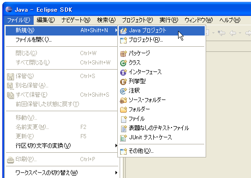Open the 検索(A) menu

pyautogui.click(x=106, y=20)
